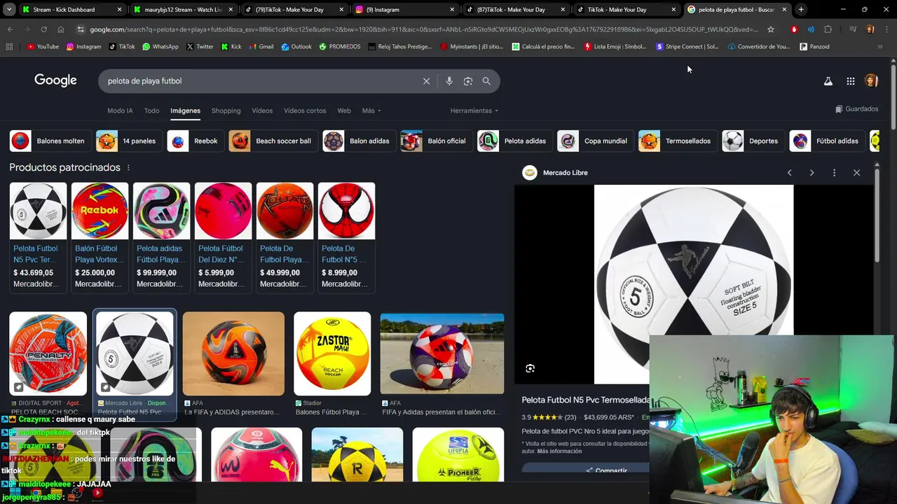Open WhatsApp bookmark
This screenshot has width=897, height=504.
[160, 47]
